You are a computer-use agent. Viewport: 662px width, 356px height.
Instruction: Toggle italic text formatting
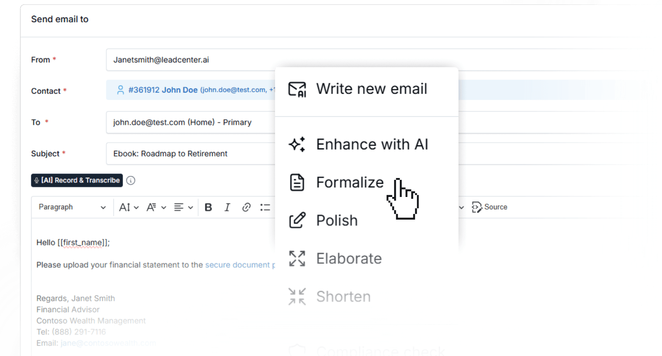227,207
